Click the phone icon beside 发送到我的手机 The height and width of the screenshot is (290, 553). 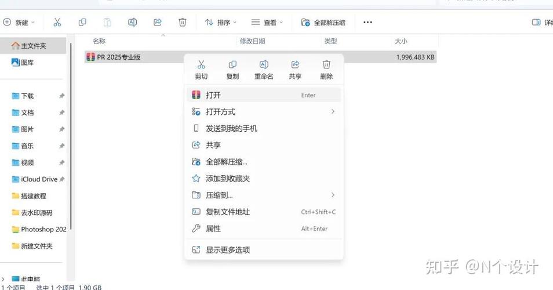click(x=196, y=128)
